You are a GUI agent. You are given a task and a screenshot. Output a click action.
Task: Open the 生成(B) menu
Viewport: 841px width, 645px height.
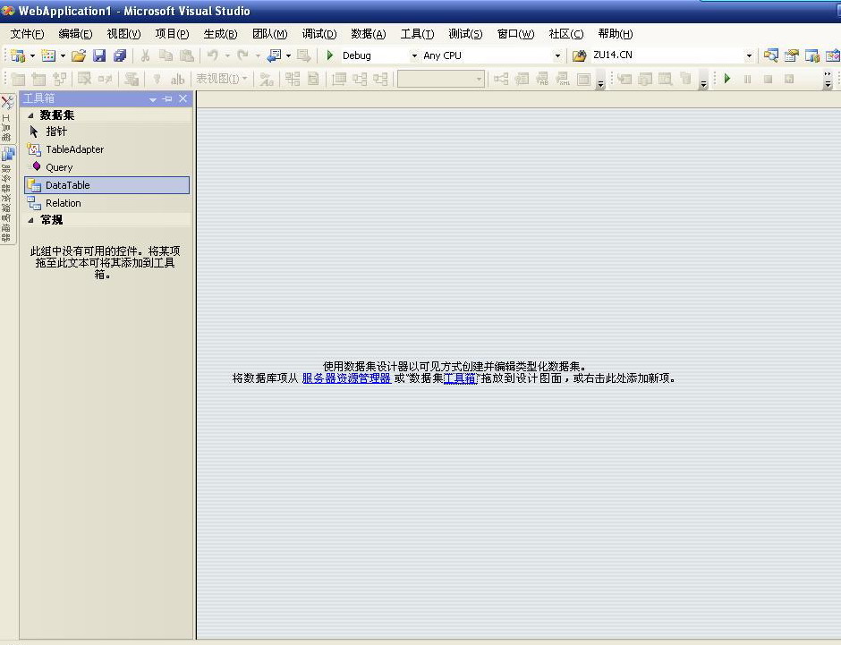tap(220, 34)
